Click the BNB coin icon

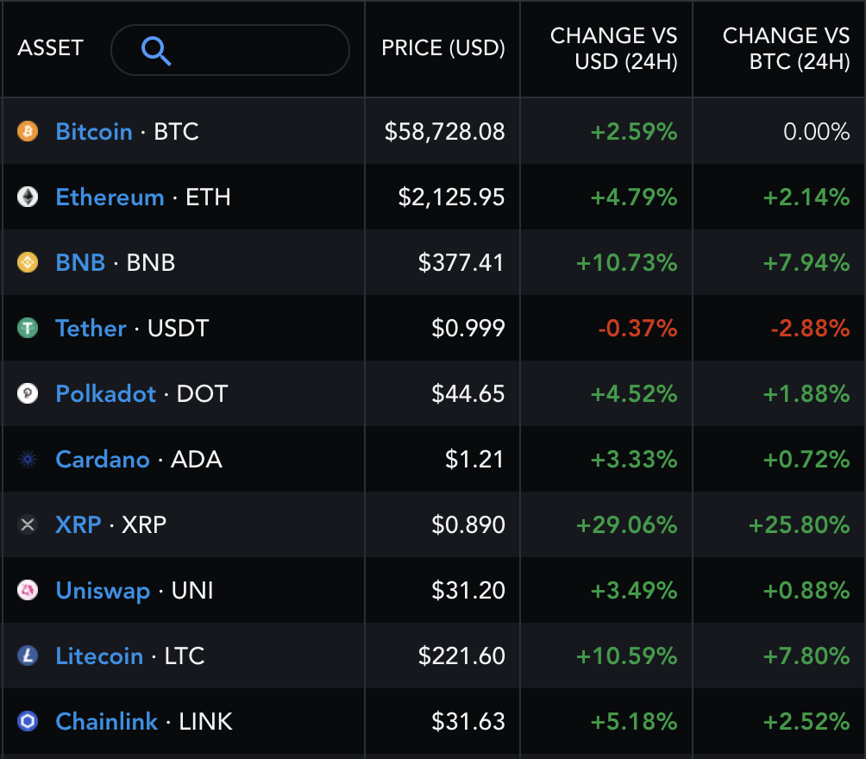[x=28, y=263]
